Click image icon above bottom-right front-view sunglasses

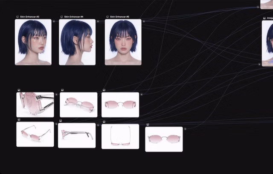tap(148, 125)
